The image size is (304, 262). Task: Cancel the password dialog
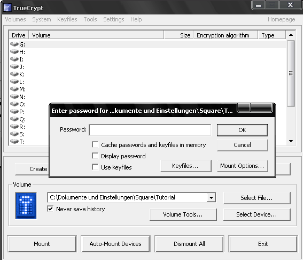coord(243,145)
